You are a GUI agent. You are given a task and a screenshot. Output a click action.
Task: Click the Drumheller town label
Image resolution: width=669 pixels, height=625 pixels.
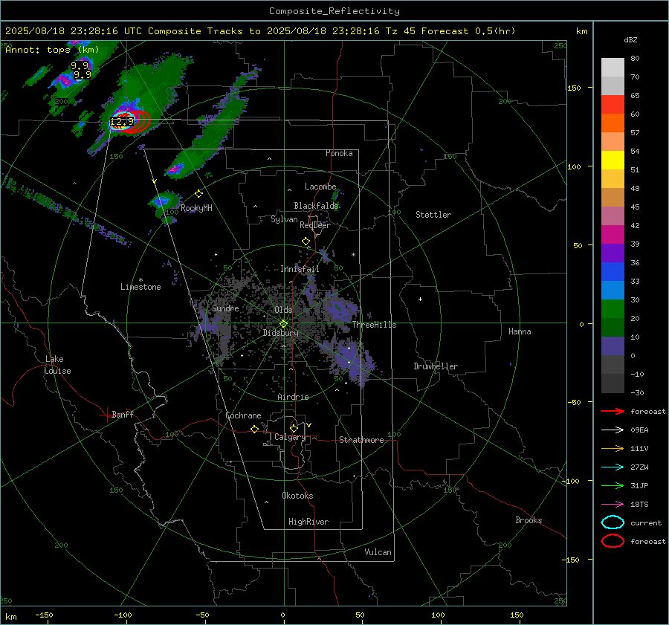pos(436,366)
